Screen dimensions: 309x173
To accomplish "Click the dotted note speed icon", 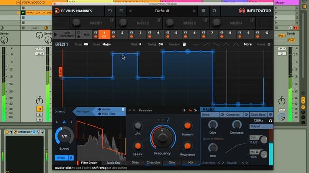I will (64, 122).
